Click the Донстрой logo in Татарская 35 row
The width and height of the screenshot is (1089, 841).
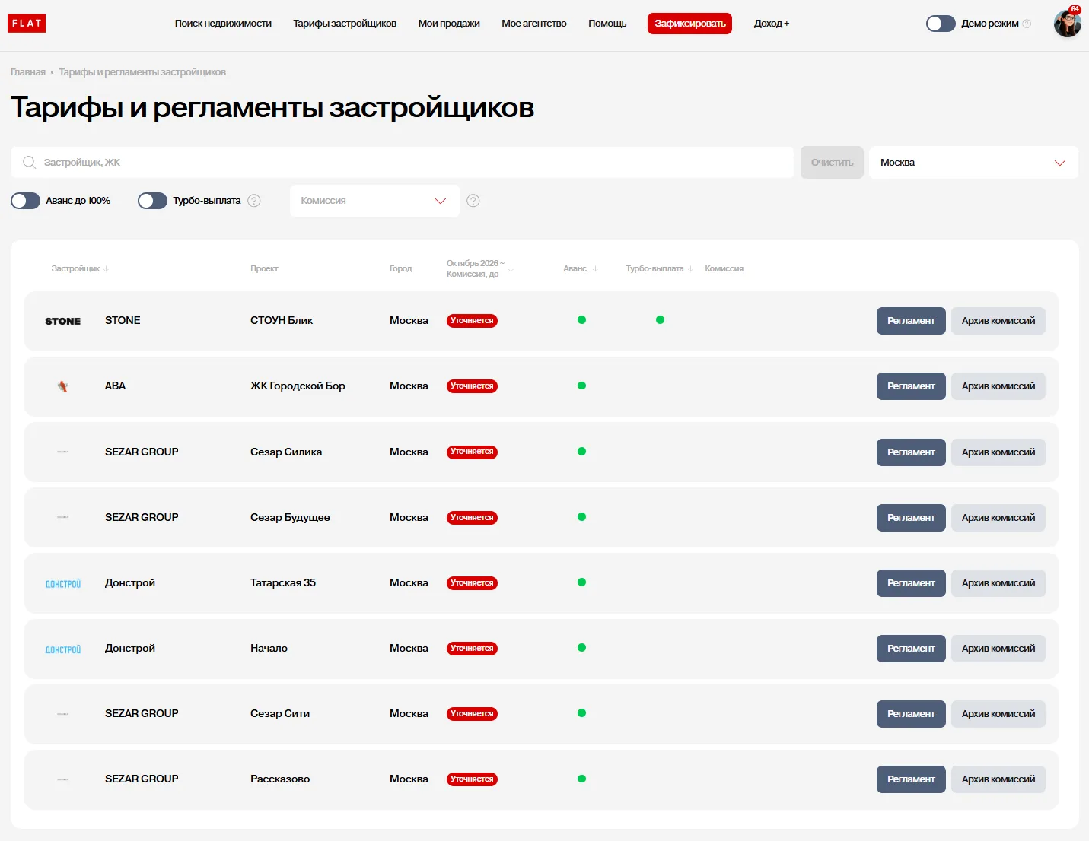point(63,583)
